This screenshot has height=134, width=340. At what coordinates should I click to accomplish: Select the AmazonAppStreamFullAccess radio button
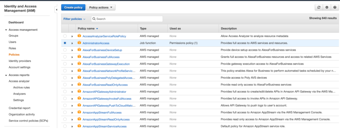pos(65,112)
